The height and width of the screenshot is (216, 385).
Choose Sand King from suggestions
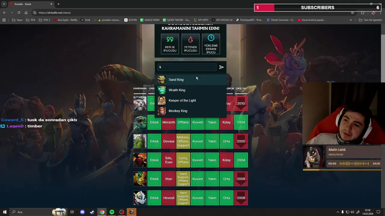pos(190,79)
